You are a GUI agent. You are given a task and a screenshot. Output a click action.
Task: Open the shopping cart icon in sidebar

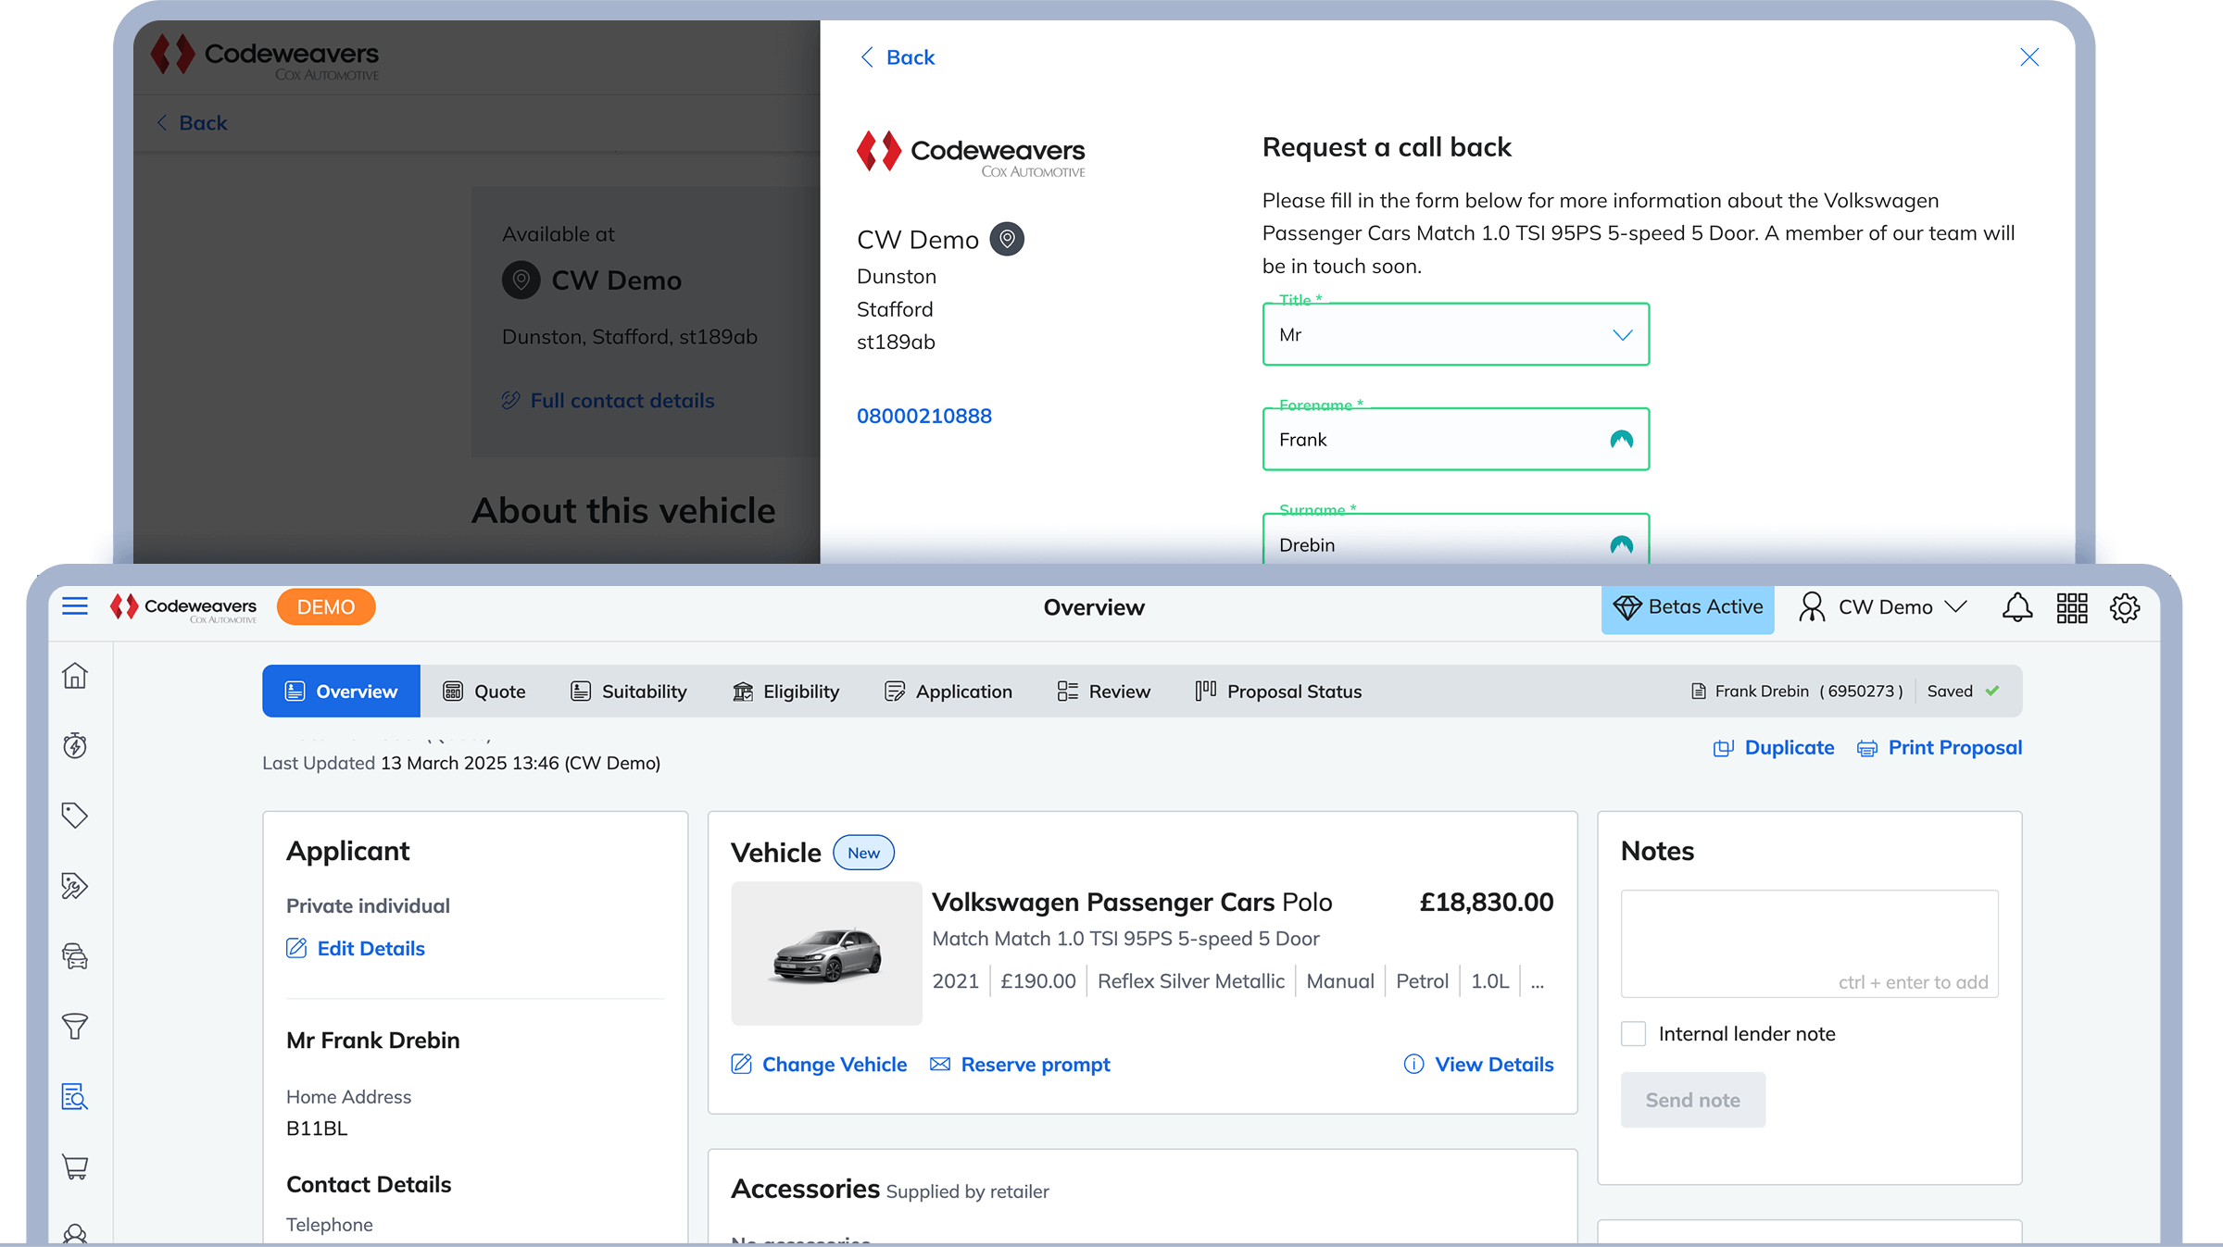pyautogui.click(x=75, y=1166)
